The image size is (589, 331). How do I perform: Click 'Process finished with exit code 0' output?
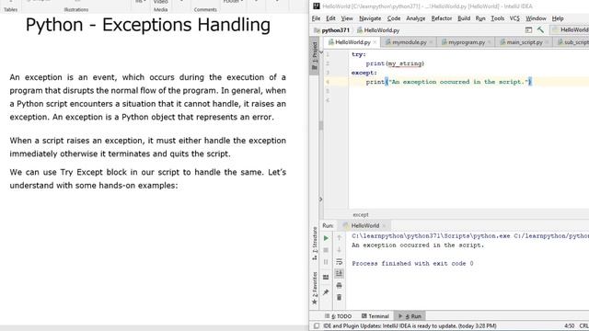coord(412,264)
